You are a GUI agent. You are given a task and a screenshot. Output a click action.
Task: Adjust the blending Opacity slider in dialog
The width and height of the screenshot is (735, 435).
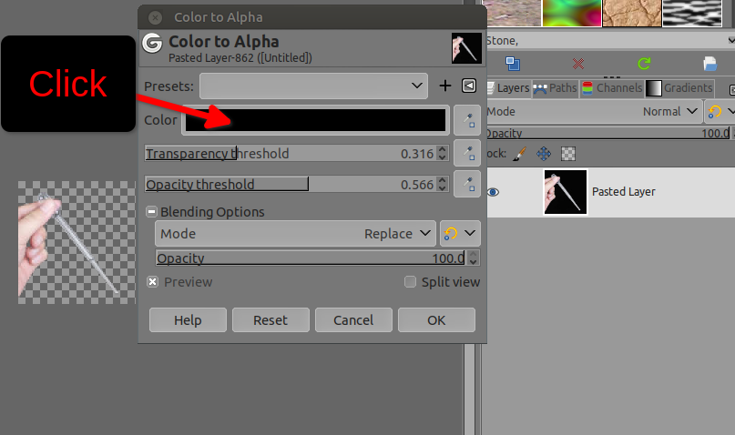pos(311,258)
